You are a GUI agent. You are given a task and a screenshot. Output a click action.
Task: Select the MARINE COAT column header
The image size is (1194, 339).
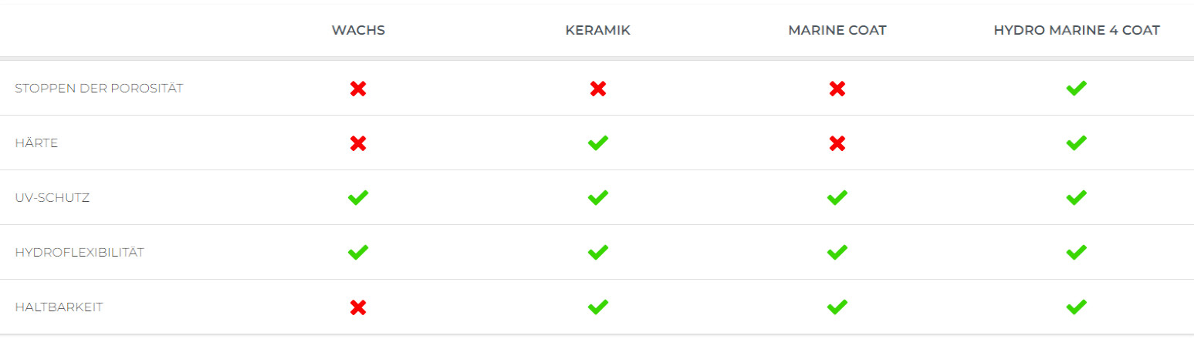click(837, 31)
